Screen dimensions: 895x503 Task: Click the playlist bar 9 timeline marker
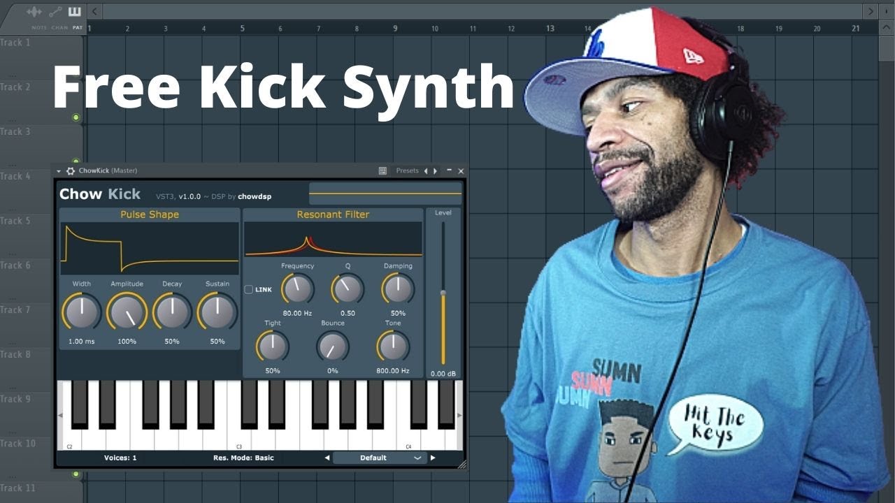coord(395,29)
